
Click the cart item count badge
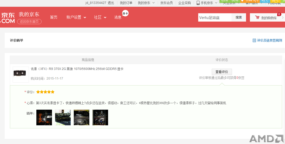[279, 14]
